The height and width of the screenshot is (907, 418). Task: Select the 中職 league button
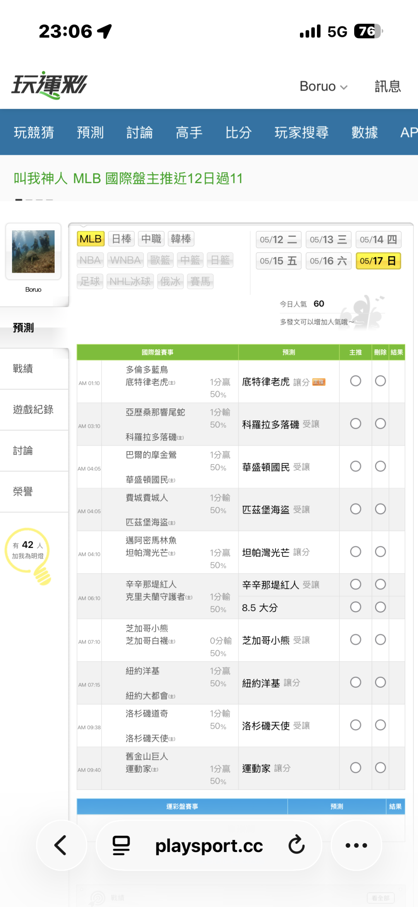(151, 239)
